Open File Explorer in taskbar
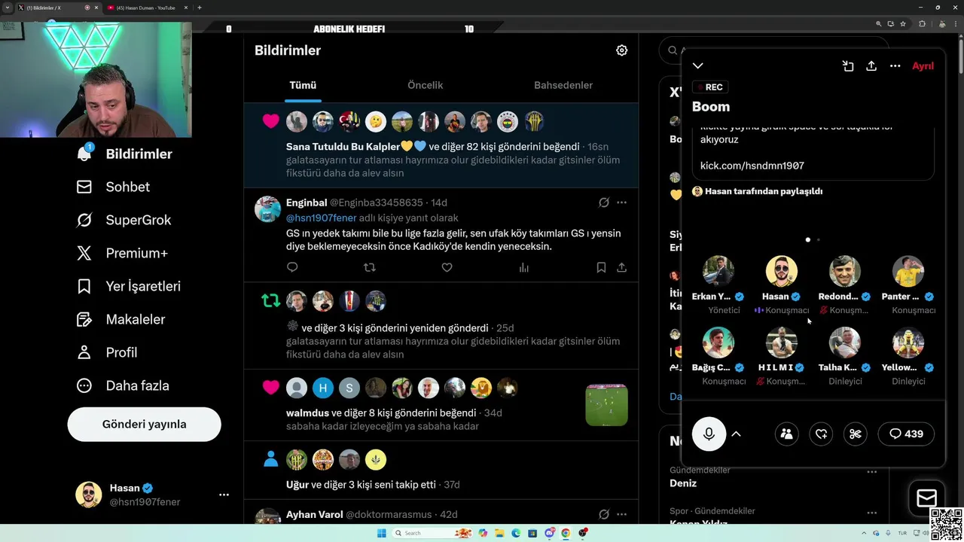 499,533
